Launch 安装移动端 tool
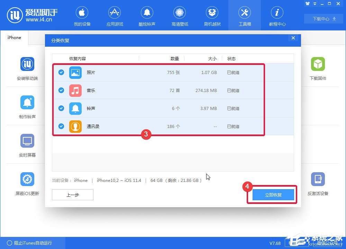The height and width of the screenshot is (249, 346). coord(27,68)
